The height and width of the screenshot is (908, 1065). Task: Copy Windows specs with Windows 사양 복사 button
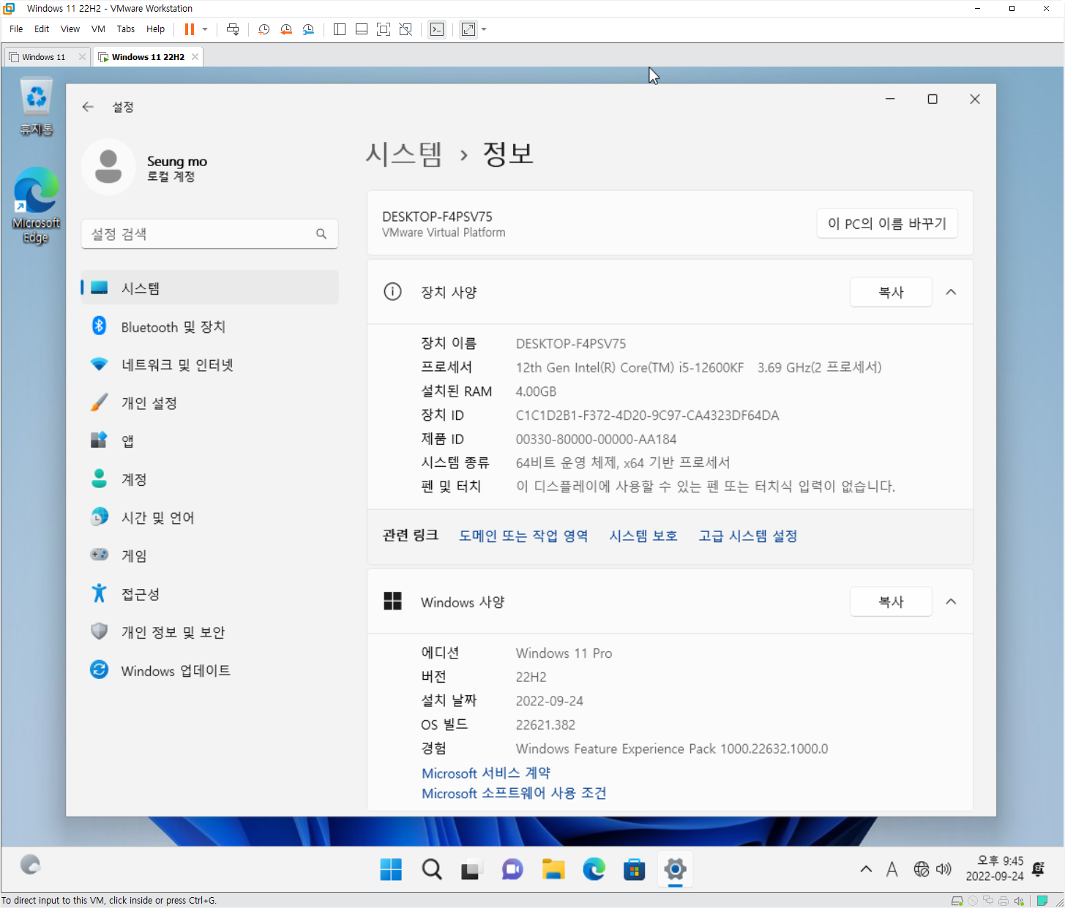click(x=891, y=601)
